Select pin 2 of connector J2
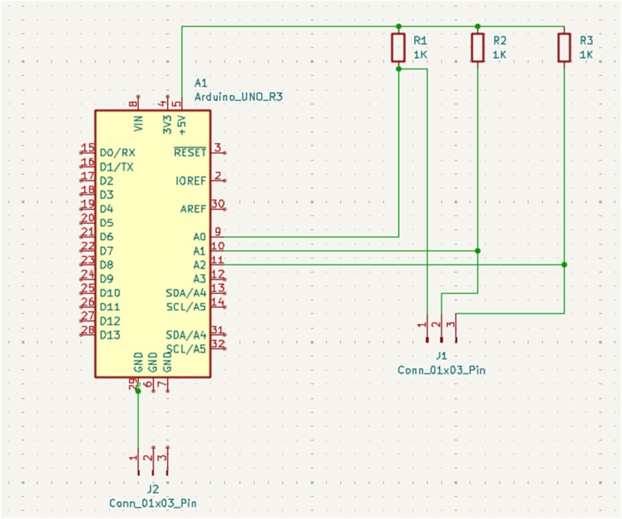 152,461
